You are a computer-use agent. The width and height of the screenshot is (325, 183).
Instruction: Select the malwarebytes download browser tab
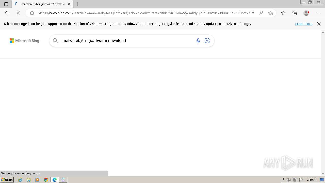[42, 4]
